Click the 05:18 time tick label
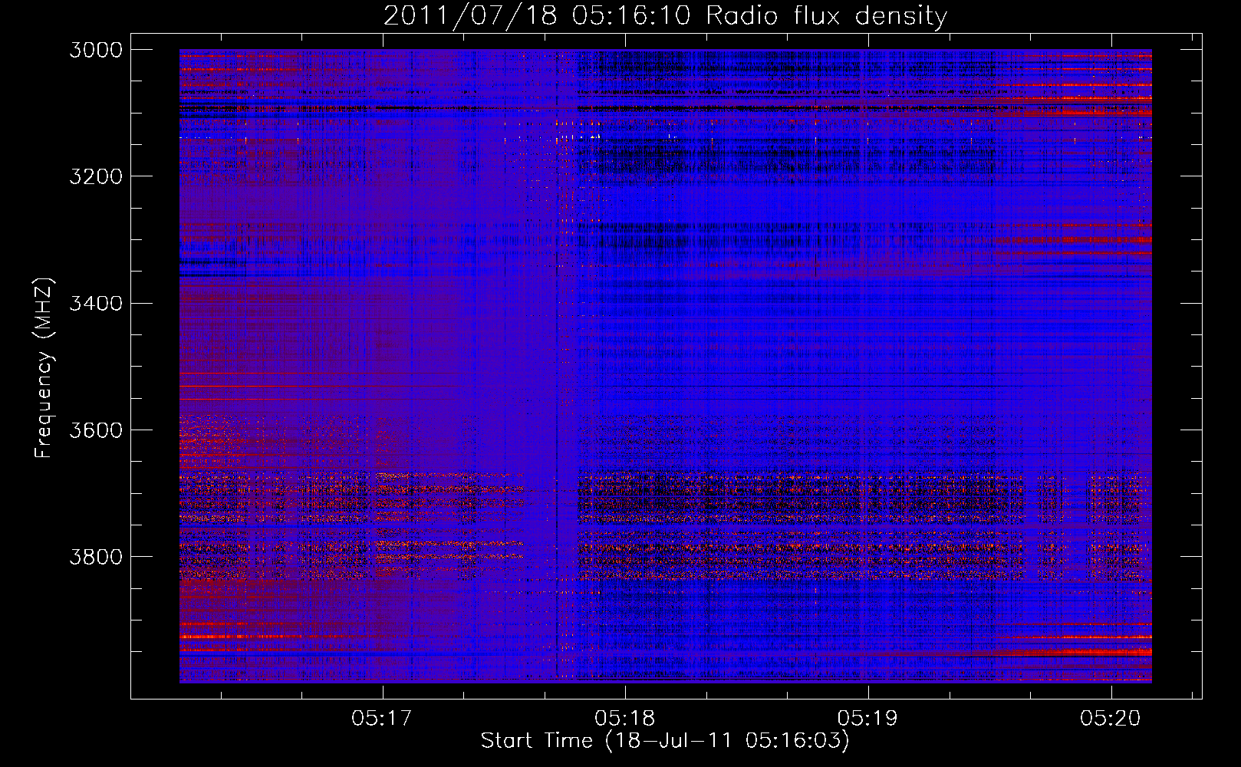Image resolution: width=1241 pixels, height=767 pixels. [625, 718]
